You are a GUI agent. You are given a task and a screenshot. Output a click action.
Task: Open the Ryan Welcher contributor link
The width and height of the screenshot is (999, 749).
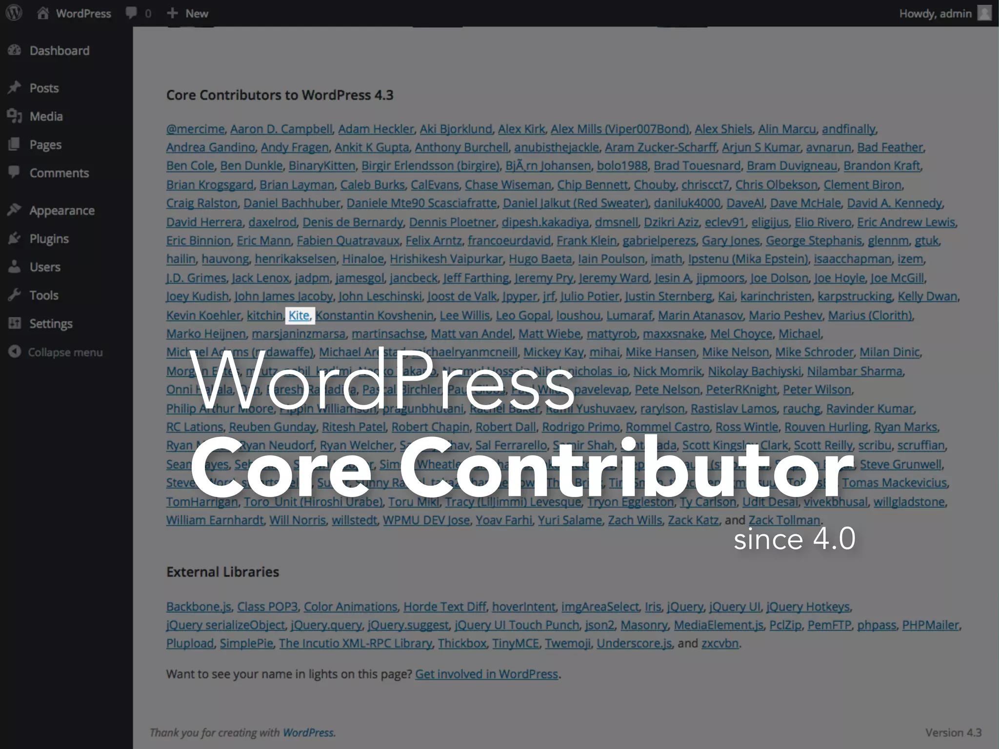tap(357, 446)
